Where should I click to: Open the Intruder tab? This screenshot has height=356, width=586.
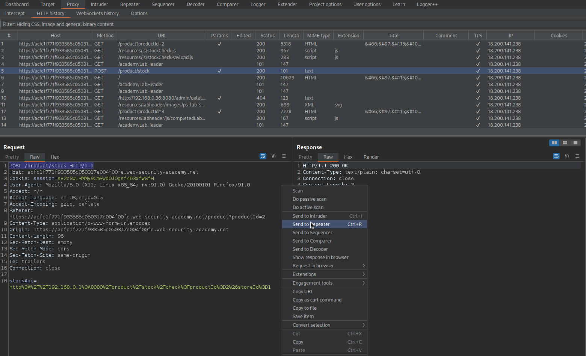[x=99, y=5]
